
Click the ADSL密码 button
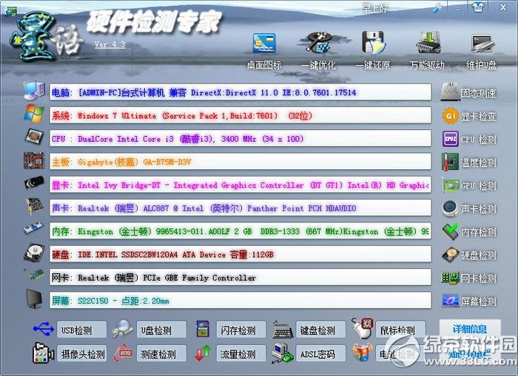pyautogui.click(x=320, y=354)
